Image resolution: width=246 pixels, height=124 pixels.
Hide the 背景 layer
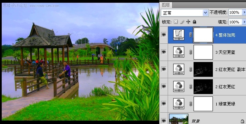click(x=164, y=121)
